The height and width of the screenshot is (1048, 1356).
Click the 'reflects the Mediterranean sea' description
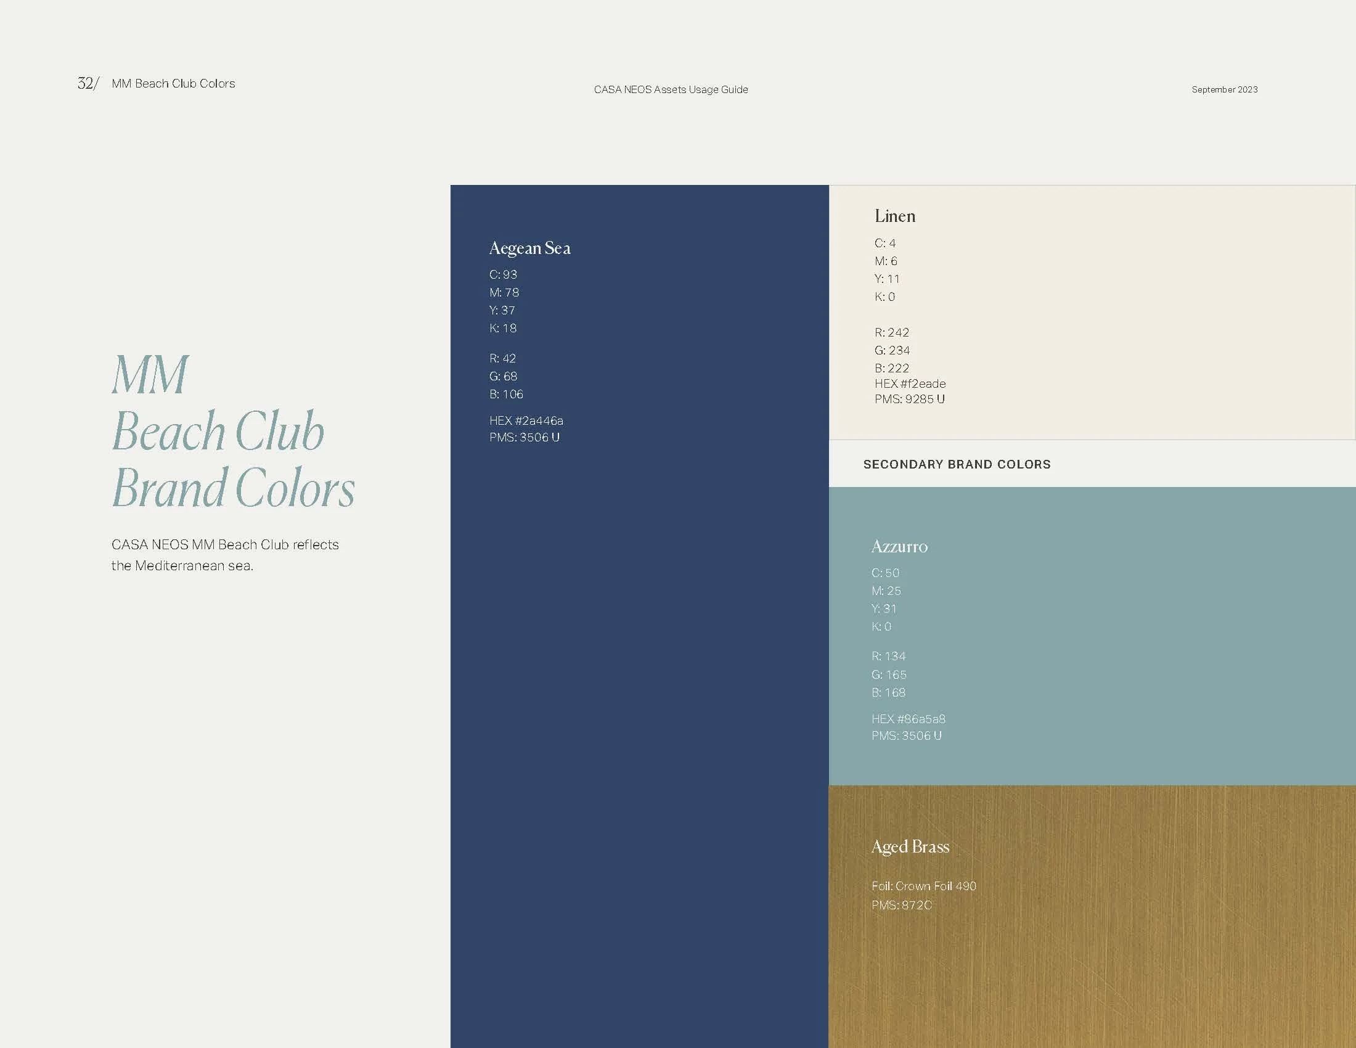[225, 555]
